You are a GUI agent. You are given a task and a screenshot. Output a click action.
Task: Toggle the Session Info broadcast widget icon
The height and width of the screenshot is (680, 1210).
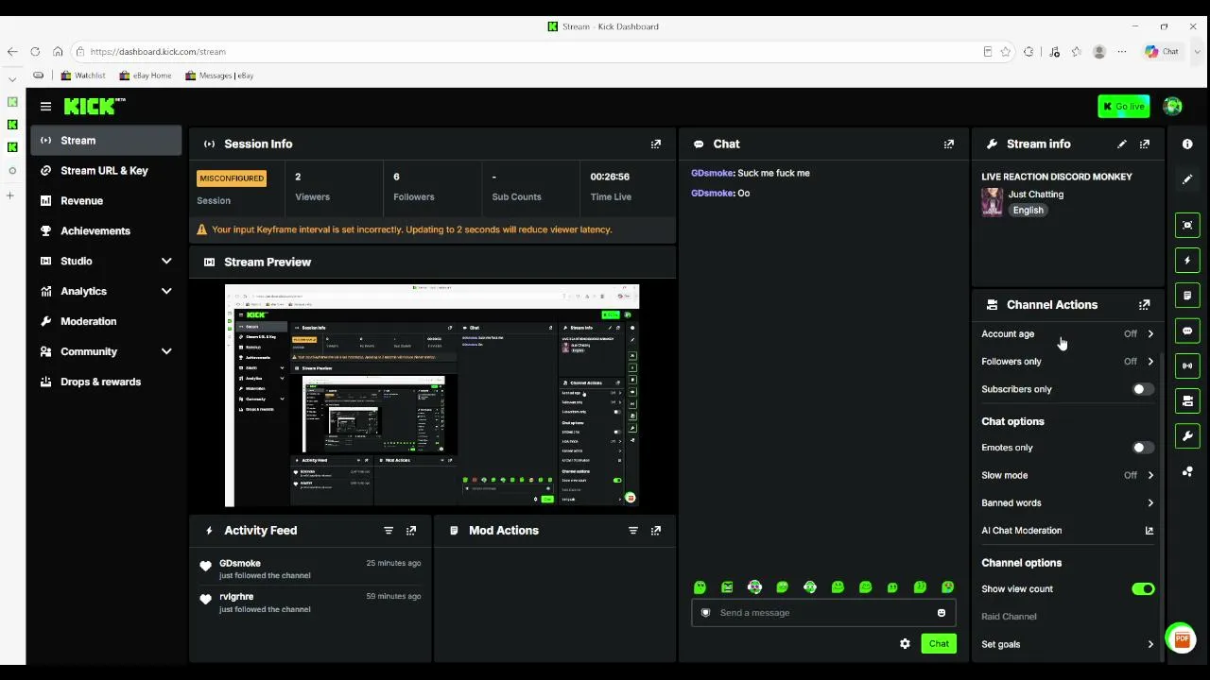click(1187, 365)
